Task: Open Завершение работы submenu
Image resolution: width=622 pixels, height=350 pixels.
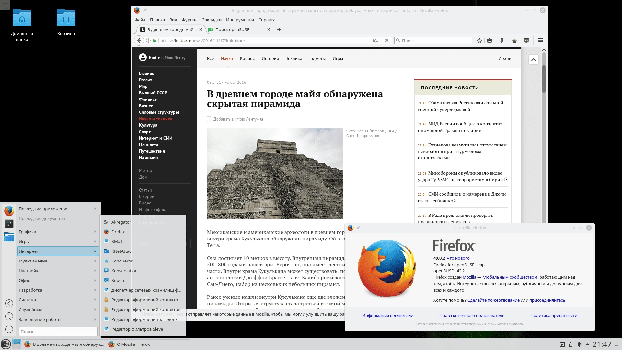Action: 58,320
